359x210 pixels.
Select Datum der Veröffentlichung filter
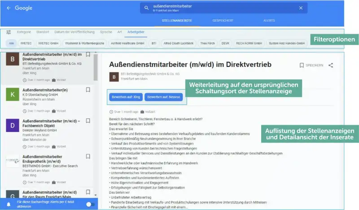[74, 32]
